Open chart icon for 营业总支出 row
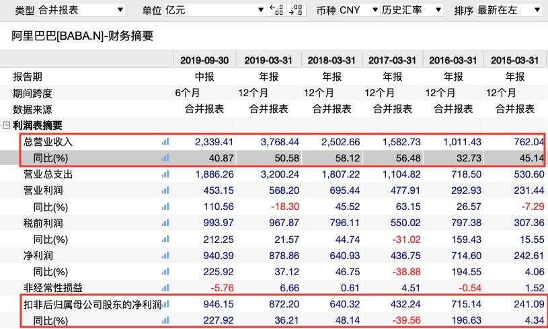The height and width of the screenshot is (329, 548). pos(165,174)
